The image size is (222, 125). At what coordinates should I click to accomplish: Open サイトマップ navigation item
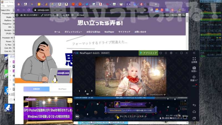point(124,32)
